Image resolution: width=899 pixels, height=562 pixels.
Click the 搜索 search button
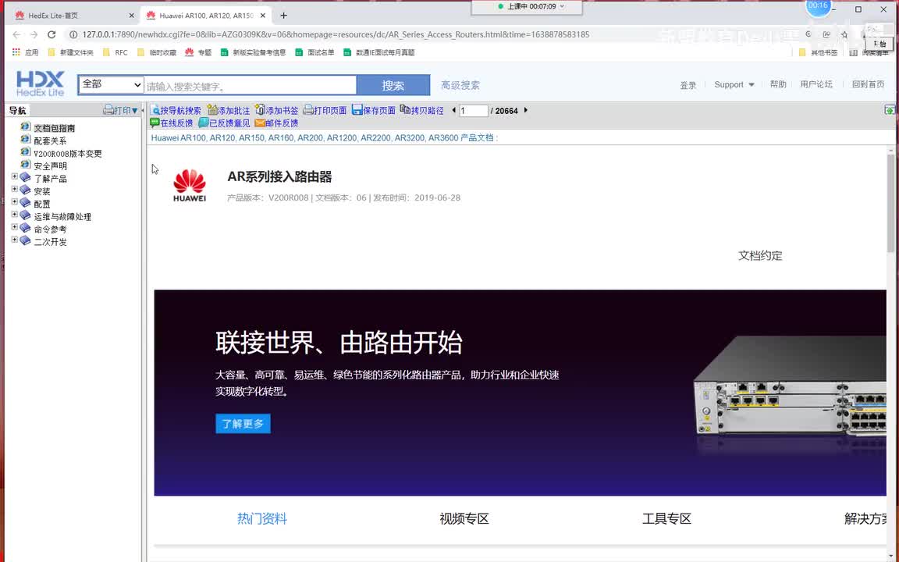click(x=393, y=85)
